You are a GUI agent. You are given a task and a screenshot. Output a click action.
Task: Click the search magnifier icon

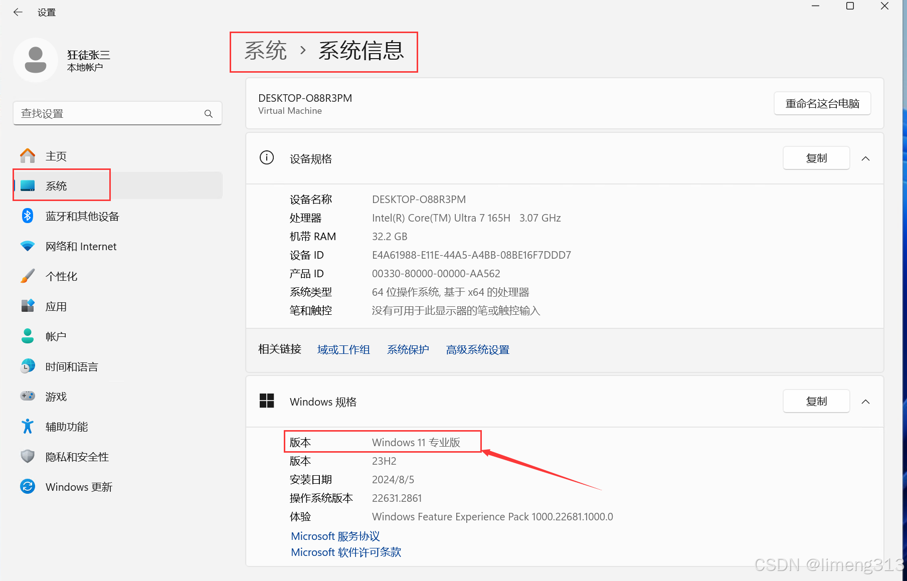pos(209,114)
